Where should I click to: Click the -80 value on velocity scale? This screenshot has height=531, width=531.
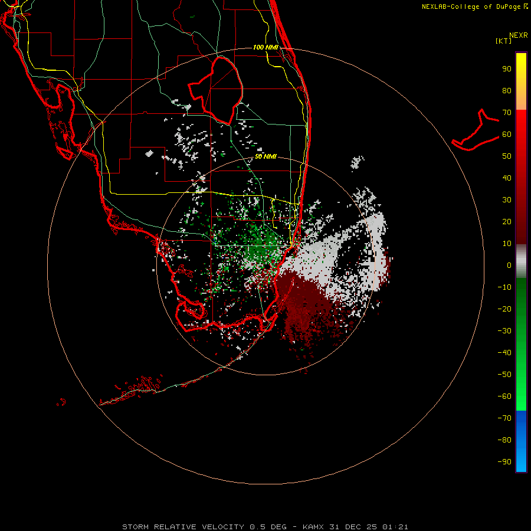pyautogui.click(x=504, y=440)
